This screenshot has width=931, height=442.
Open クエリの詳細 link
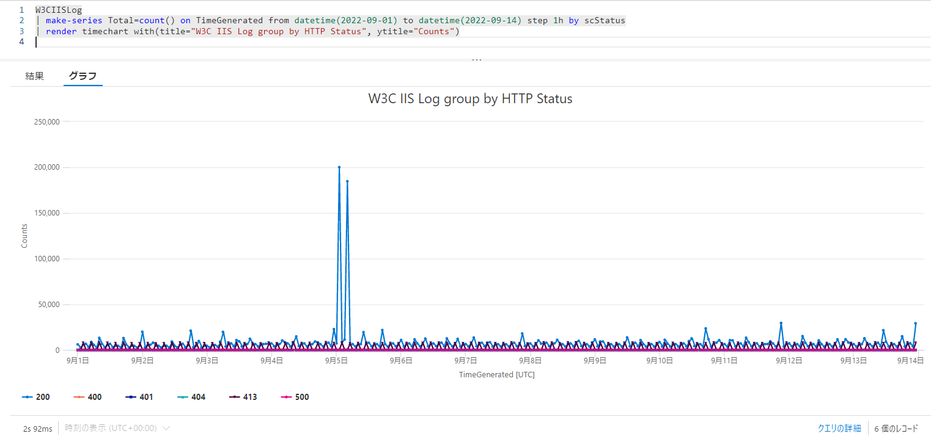click(839, 428)
